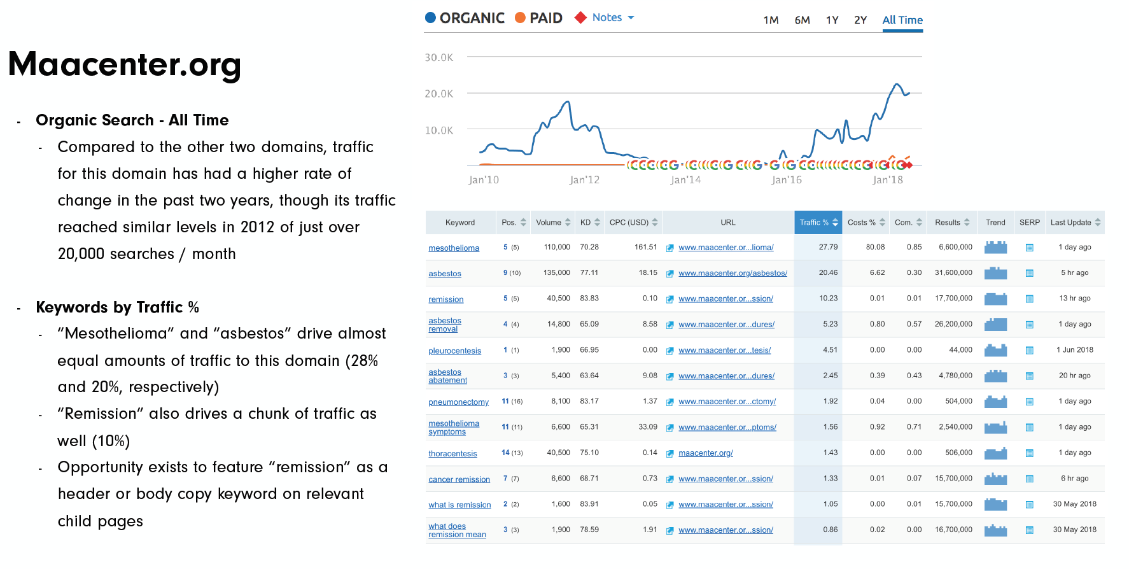The width and height of the screenshot is (1129, 569).
Task: Open external link icon in asbestos removal row
Action: 670,325
